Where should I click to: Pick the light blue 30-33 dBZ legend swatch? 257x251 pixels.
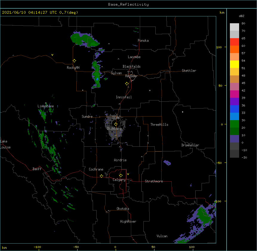point(234,117)
